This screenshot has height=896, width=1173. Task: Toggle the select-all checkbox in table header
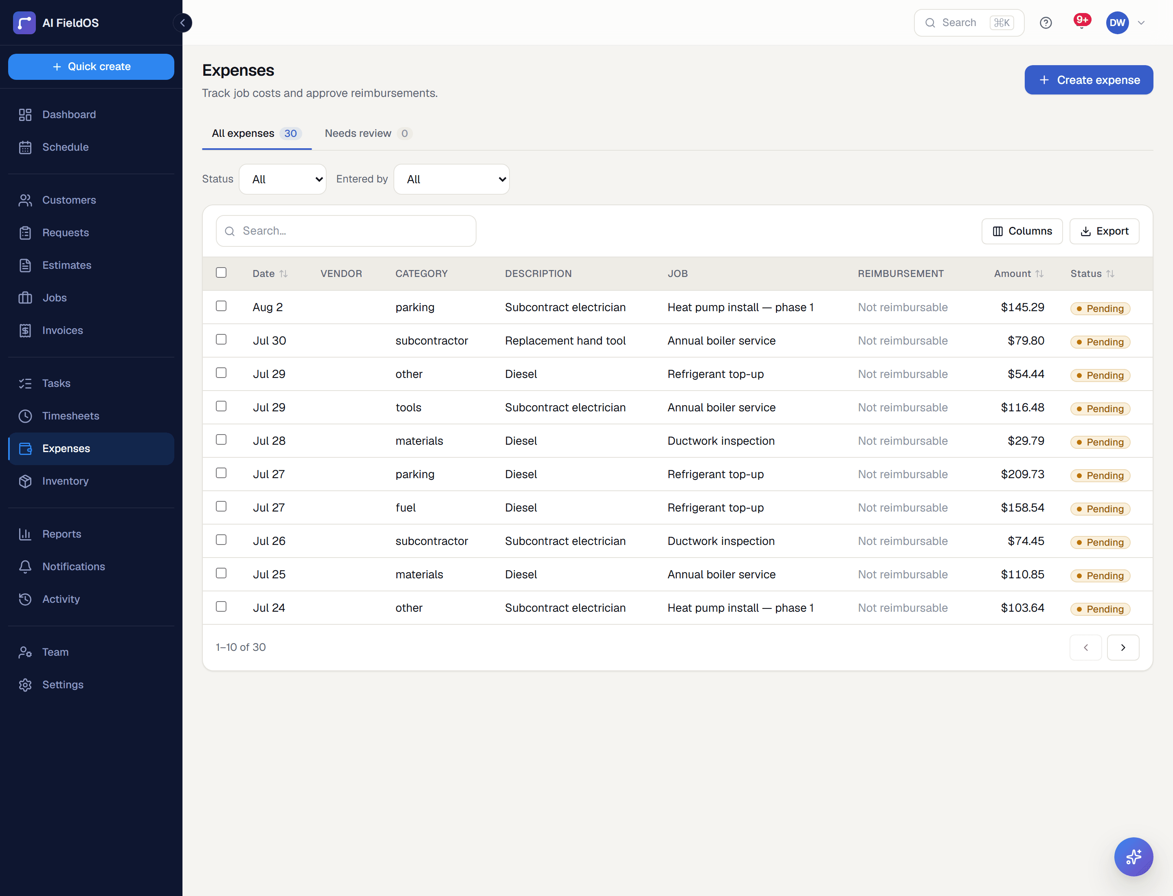tap(221, 272)
